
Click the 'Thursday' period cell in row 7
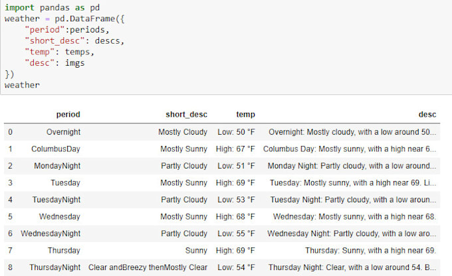click(x=64, y=250)
